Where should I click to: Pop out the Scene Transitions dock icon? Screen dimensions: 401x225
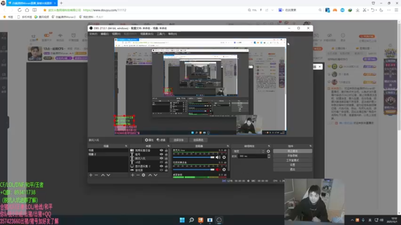269,146
